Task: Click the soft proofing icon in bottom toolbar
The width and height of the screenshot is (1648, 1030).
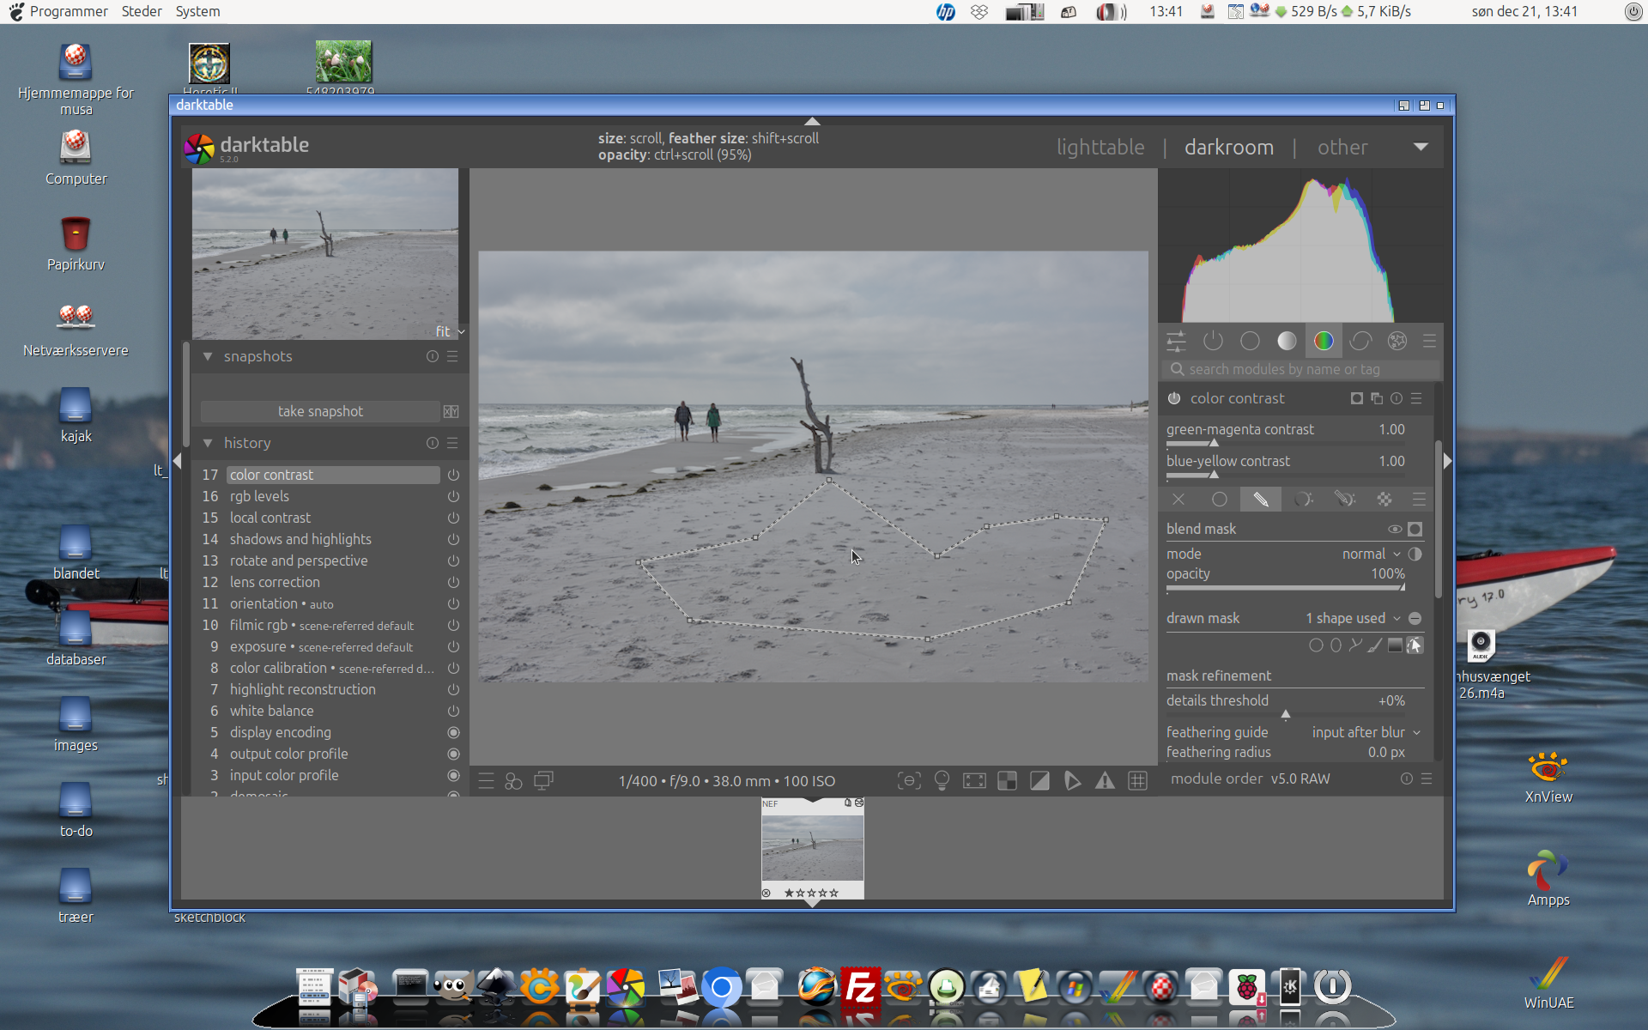Action: tap(1072, 781)
